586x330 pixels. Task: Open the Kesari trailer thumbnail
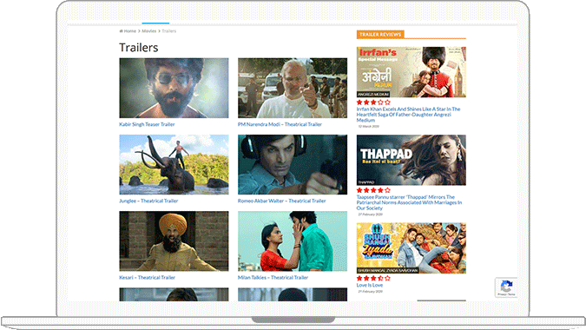[x=174, y=241]
